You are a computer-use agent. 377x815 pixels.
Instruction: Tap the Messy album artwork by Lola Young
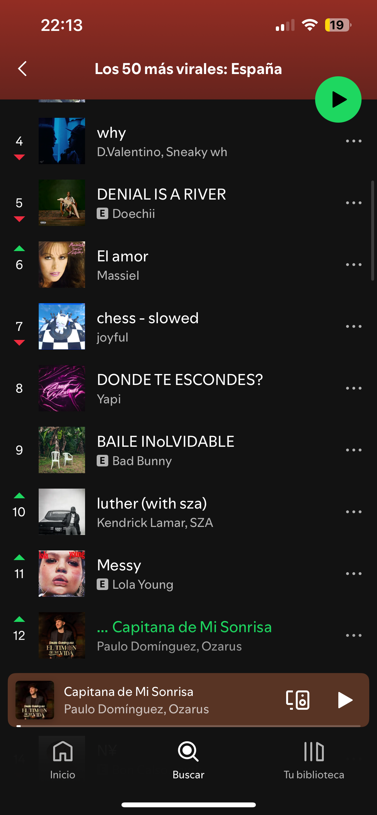click(x=62, y=574)
